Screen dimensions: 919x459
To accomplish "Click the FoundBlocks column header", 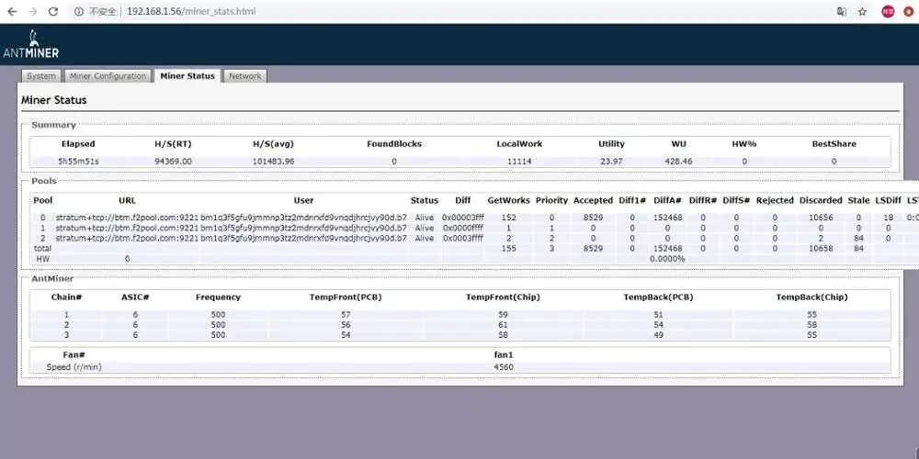I will pyautogui.click(x=394, y=144).
